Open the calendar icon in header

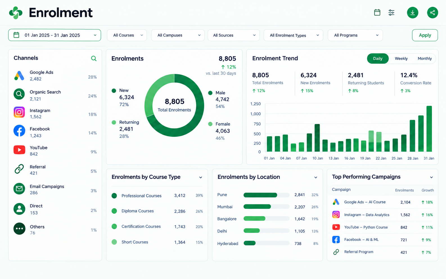point(377,13)
